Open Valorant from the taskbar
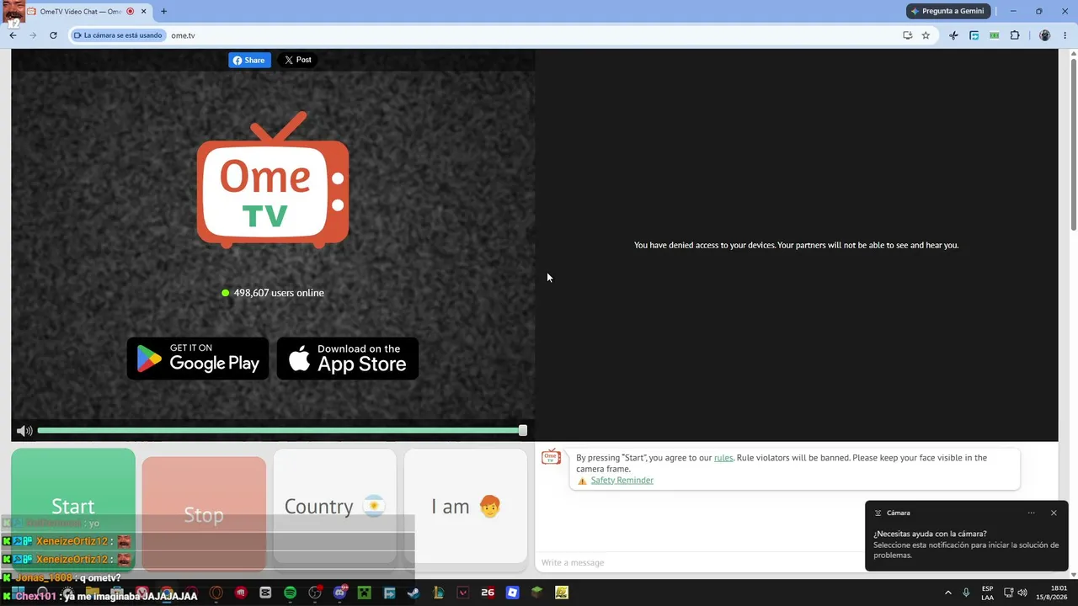The image size is (1078, 606). (462, 593)
